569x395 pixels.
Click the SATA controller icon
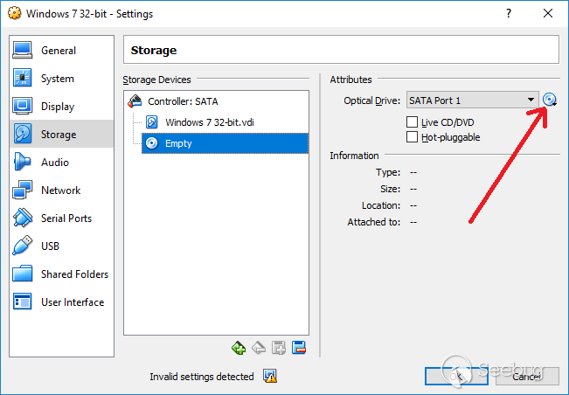click(x=135, y=100)
